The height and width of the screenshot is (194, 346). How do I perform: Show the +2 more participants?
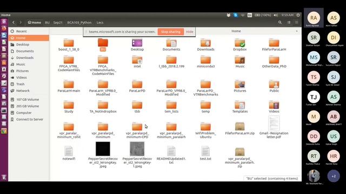(334, 176)
